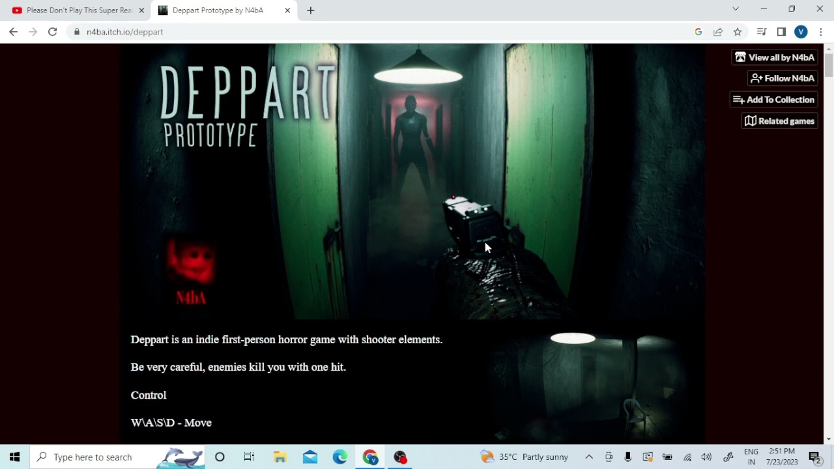The width and height of the screenshot is (834, 469).
Task: Open the Windows Start menu
Action: pos(15,457)
